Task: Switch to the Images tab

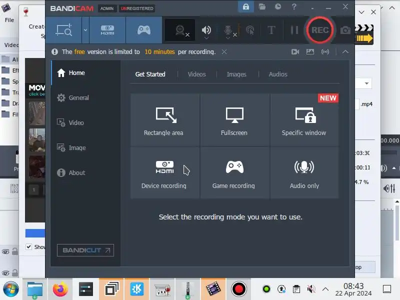Action: (x=236, y=74)
